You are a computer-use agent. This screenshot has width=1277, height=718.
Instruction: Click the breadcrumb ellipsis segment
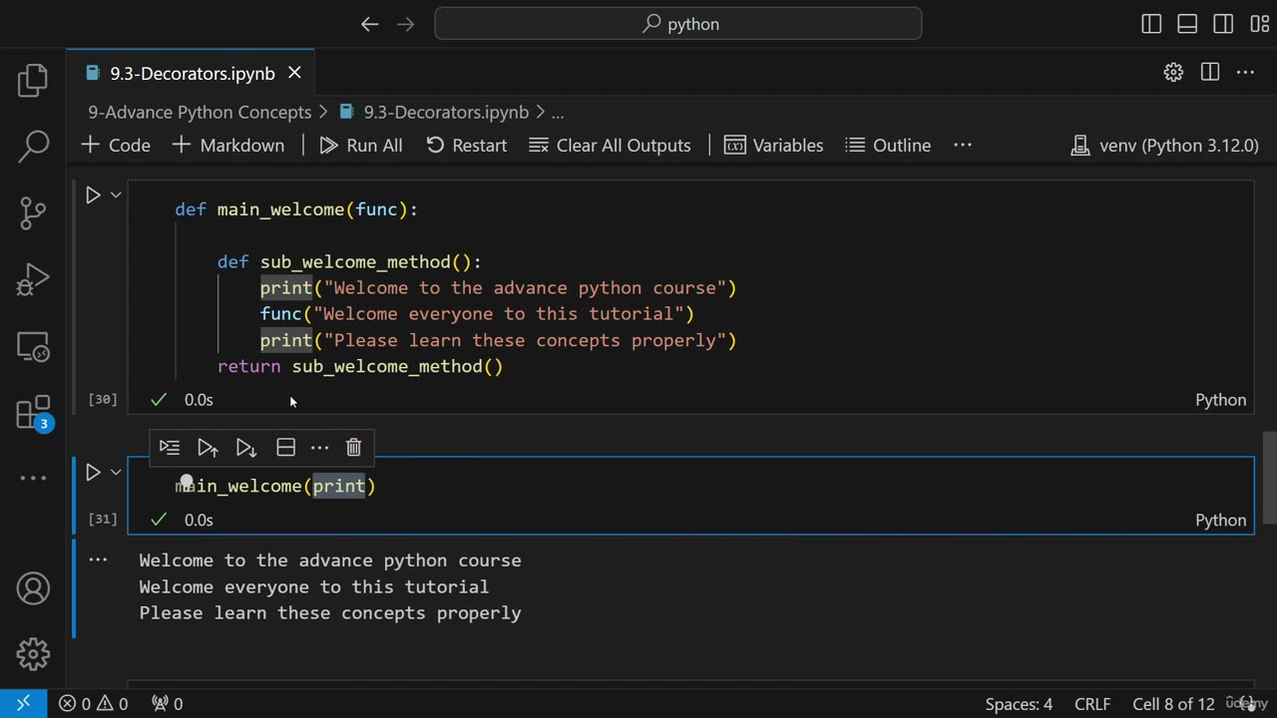(x=558, y=113)
